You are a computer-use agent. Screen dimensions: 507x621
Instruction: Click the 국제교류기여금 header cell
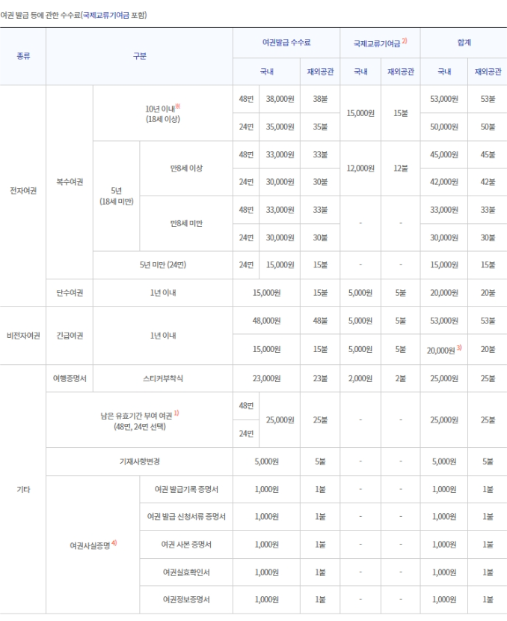coord(380,43)
